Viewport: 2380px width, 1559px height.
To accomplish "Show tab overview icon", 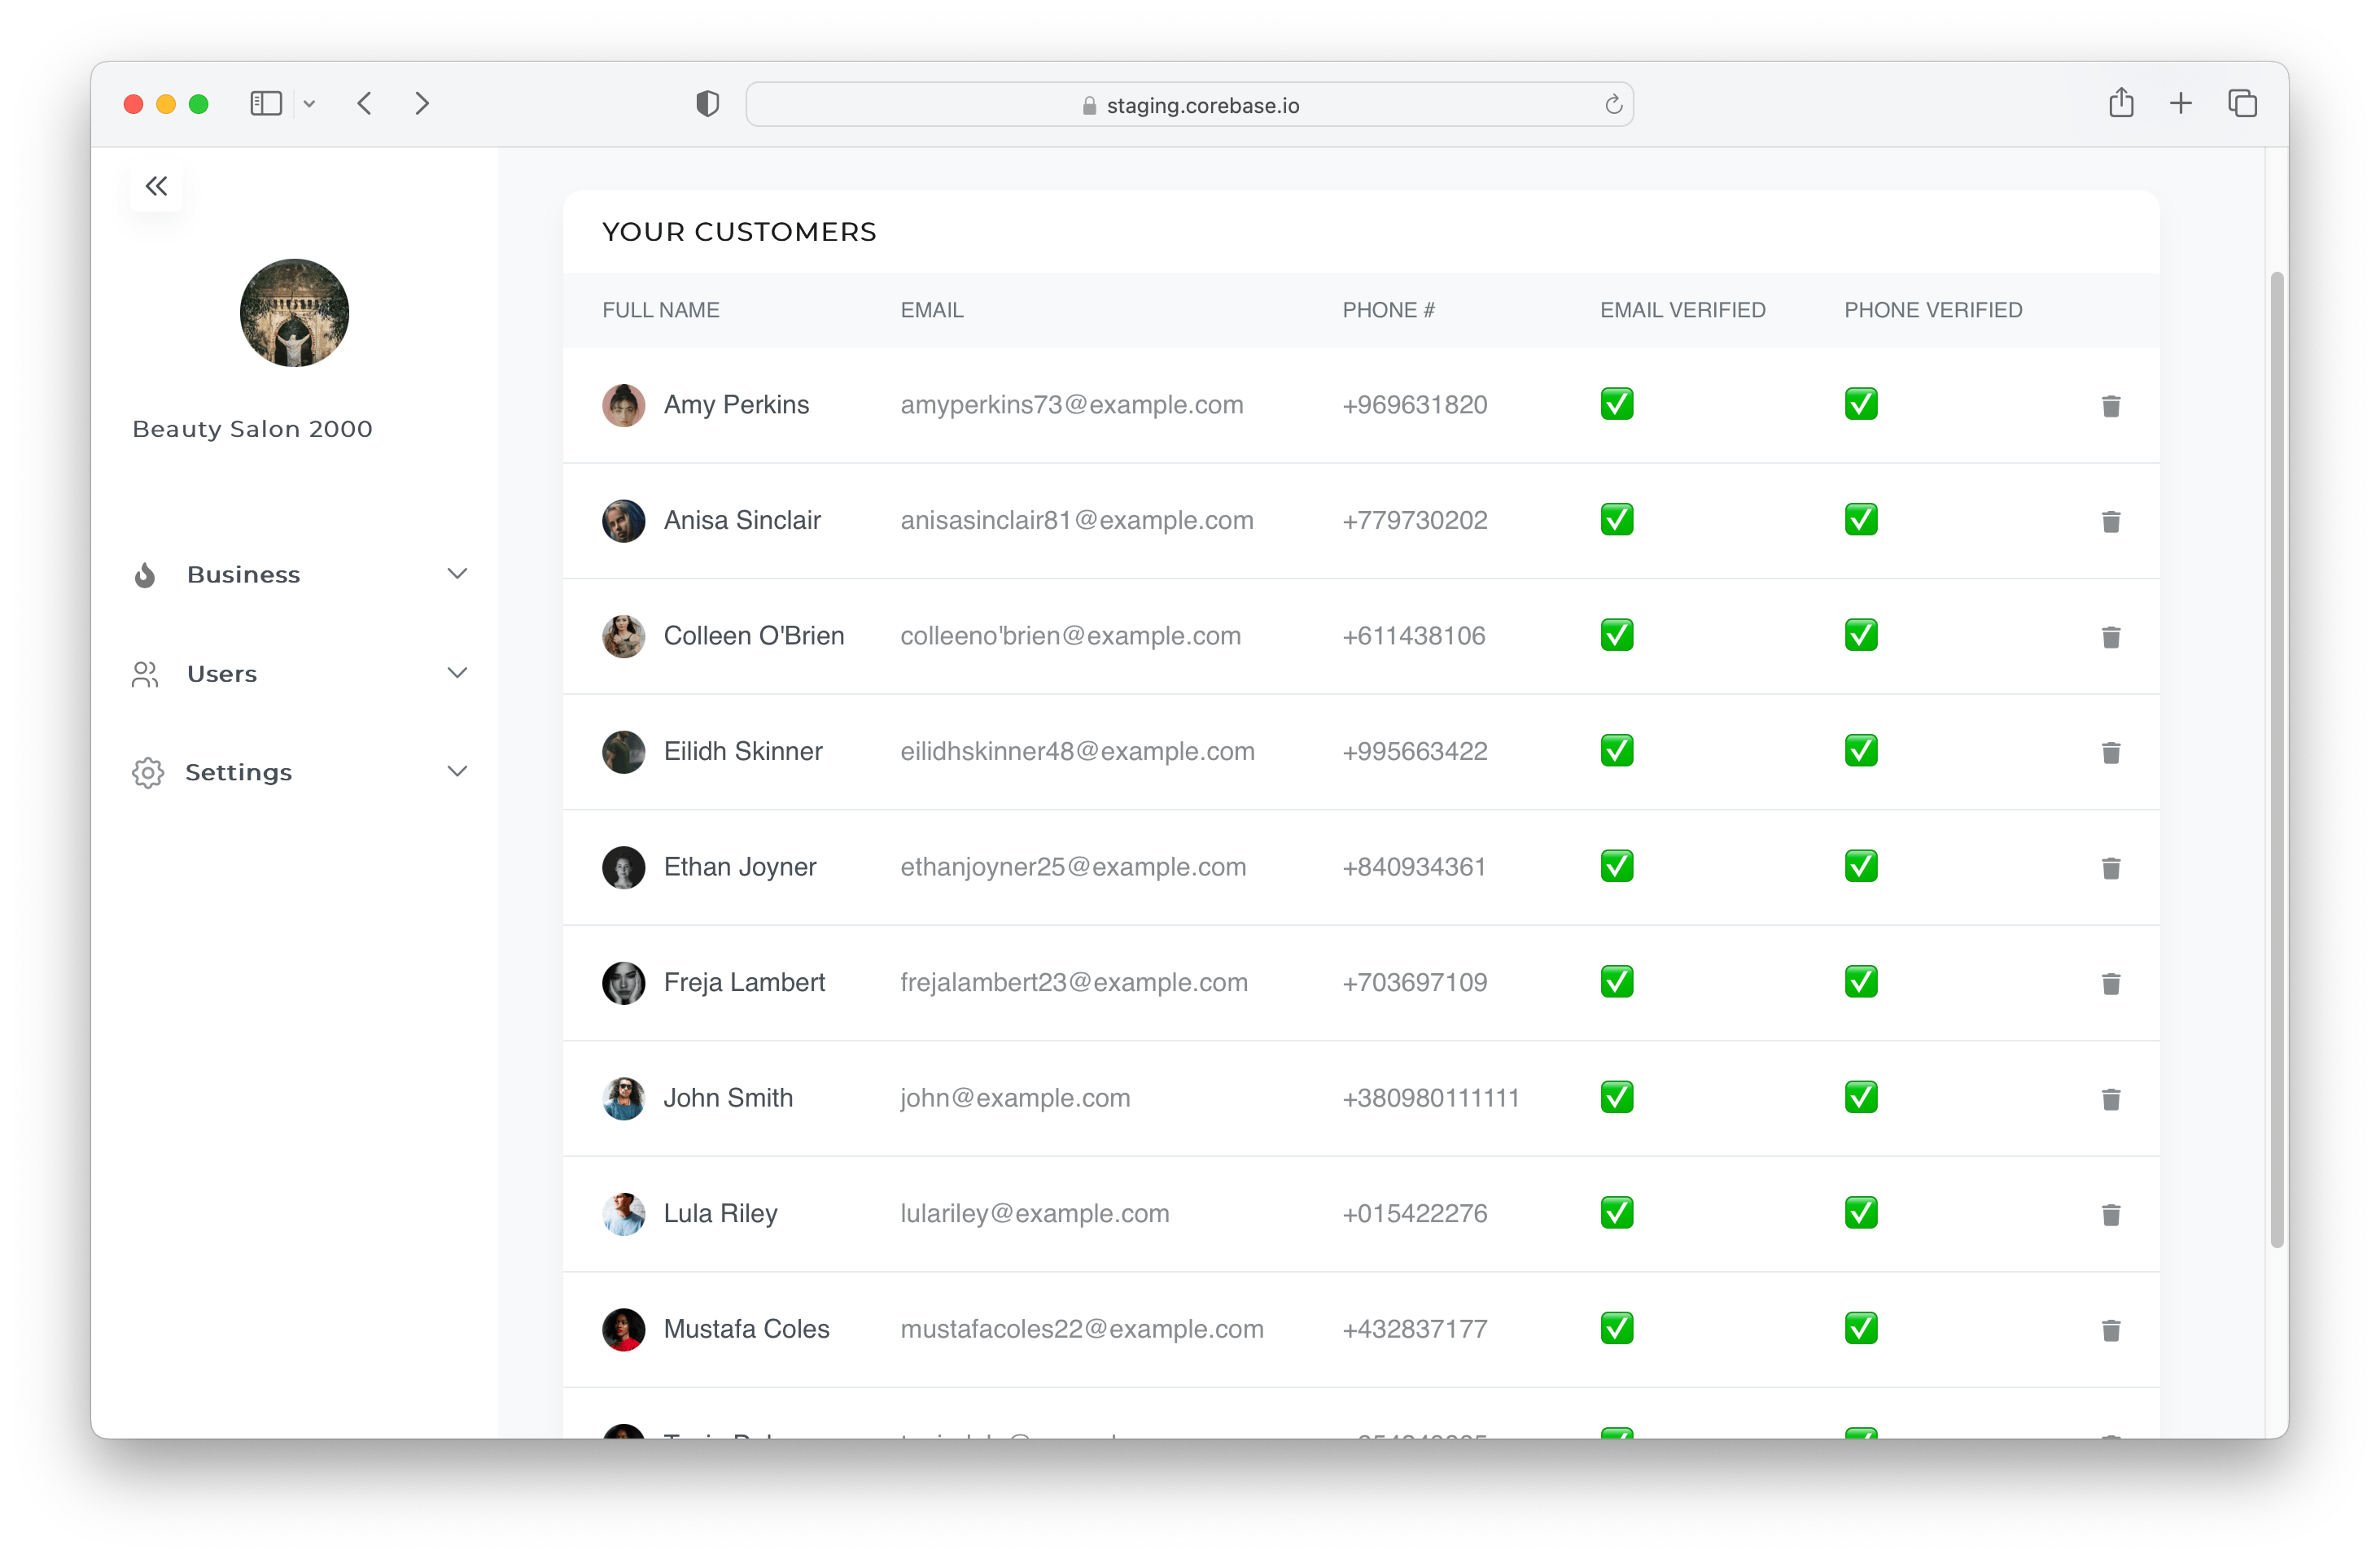I will pos(2242,103).
